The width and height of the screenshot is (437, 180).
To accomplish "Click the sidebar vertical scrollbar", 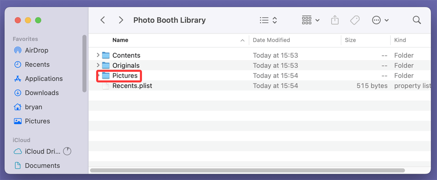I will [84, 63].
